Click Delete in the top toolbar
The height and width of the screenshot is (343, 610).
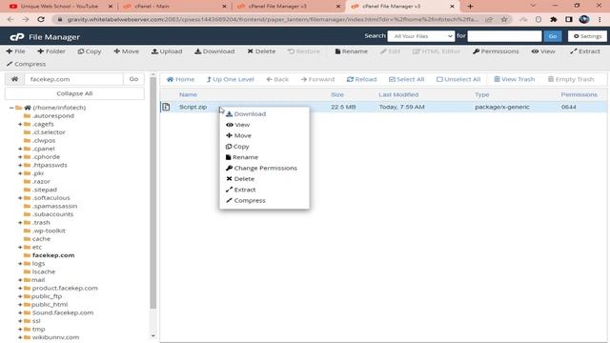pyautogui.click(x=261, y=51)
